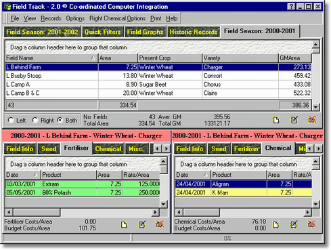This screenshot has width=331, height=250.
Task: Click chemical grid horizontal scrollbar left arrow
Action: tap(179, 212)
